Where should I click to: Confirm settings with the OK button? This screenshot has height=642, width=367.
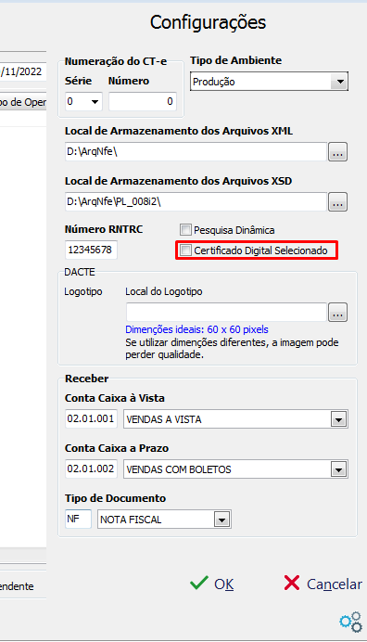(212, 584)
